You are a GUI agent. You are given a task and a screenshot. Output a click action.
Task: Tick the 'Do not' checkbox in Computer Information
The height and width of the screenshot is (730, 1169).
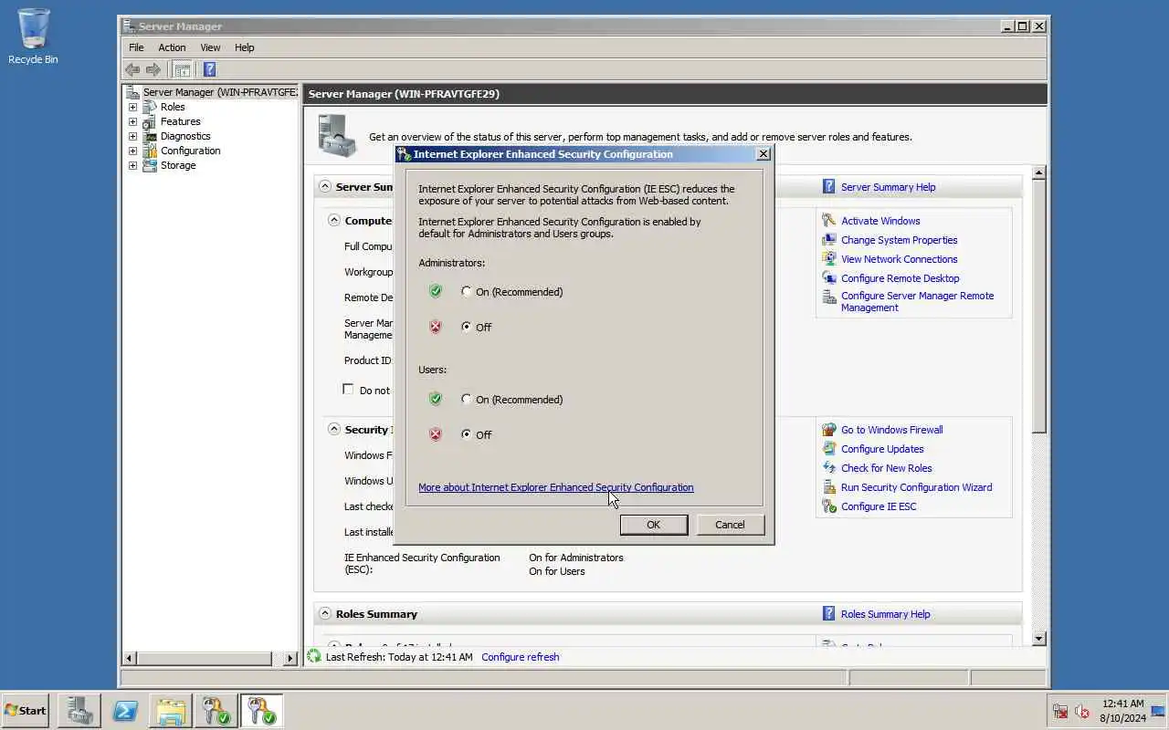(348, 389)
